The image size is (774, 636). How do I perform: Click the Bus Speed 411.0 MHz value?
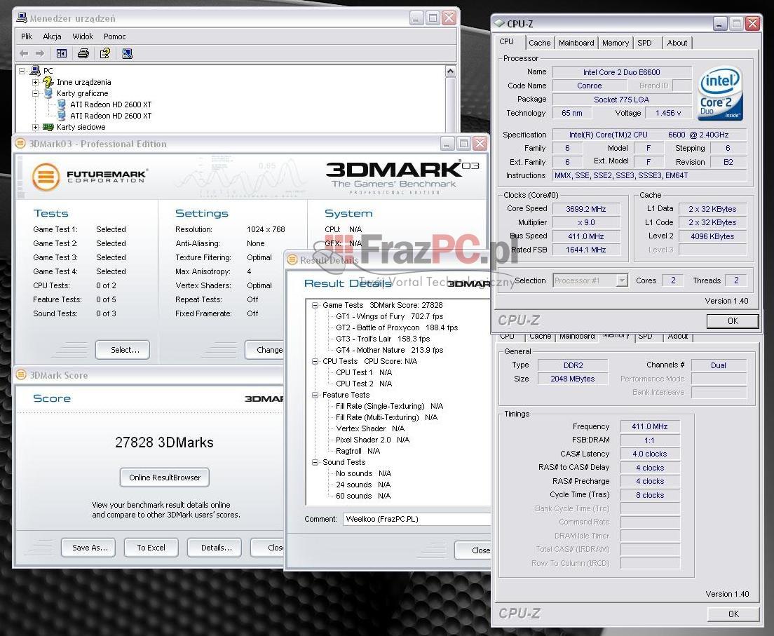(x=586, y=236)
